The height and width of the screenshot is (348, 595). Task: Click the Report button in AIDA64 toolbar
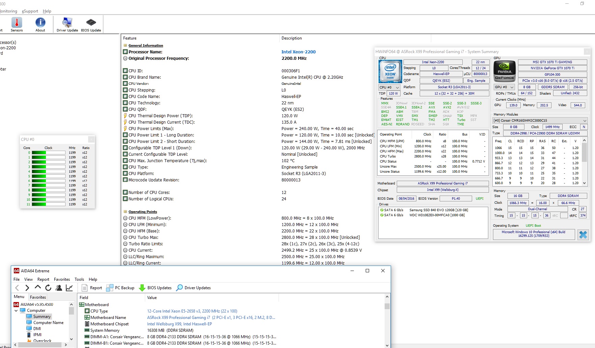pyautogui.click(x=92, y=288)
